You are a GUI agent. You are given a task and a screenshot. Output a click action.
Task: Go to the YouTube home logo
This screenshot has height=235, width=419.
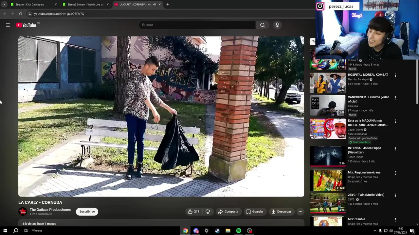[26, 25]
